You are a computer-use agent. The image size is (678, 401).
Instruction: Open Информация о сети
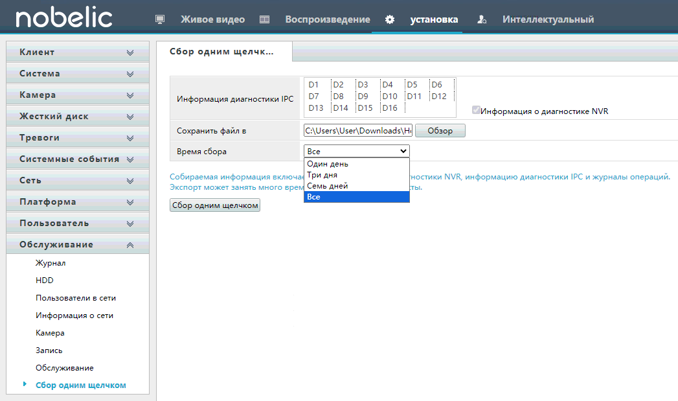74,315
